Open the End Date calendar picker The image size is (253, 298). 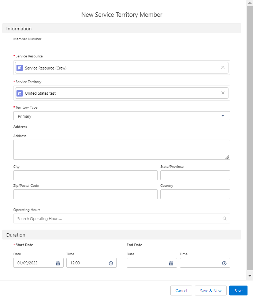pos(171,263)
